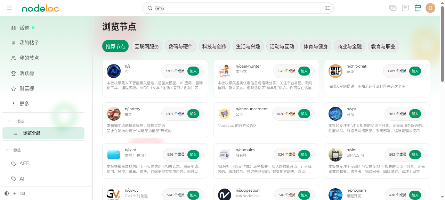Switch to 体育与健身 category tab

click(x=316, y=46)
